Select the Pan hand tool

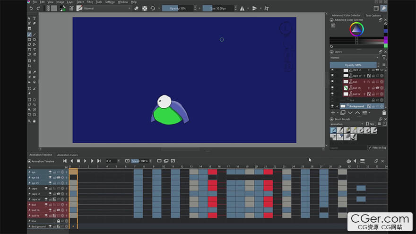[x=35, y=121]
